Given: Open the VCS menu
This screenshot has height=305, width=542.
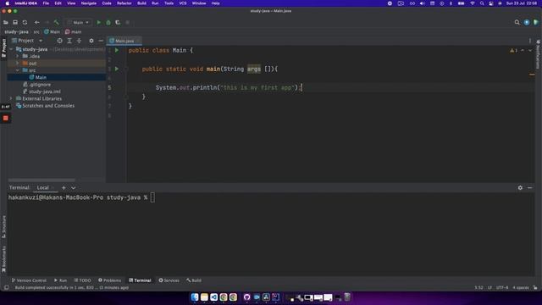Looking at the screenshot, I should [x=183, y=3].
